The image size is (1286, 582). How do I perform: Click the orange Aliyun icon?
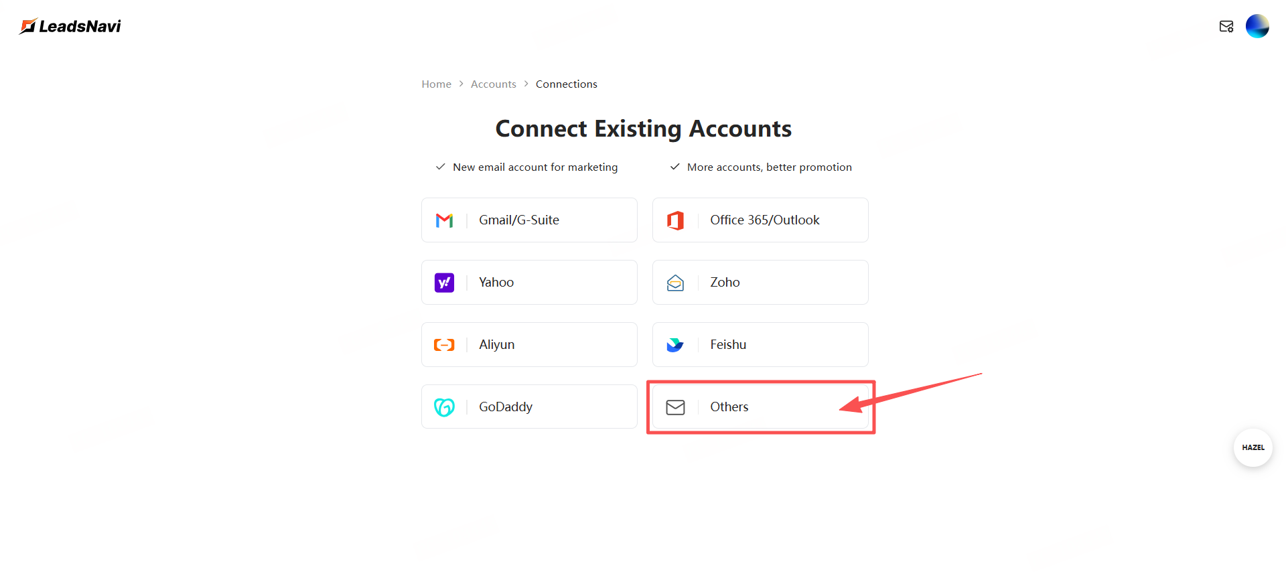(444, 345)
